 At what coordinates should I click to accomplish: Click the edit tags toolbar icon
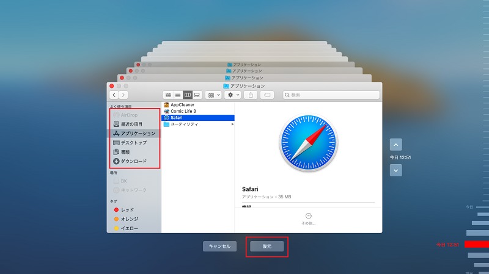point(267,95)
